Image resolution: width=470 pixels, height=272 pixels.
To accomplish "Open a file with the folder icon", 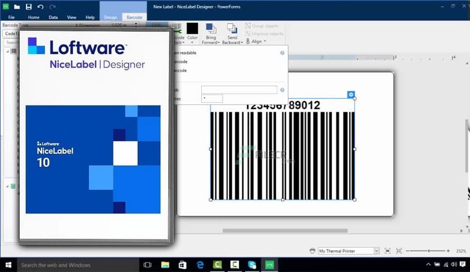I will [17, 7].
